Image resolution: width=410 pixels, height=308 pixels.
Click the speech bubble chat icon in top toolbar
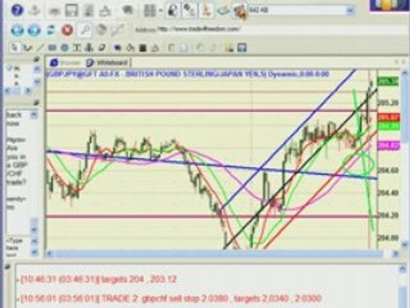tap(128, 10)
